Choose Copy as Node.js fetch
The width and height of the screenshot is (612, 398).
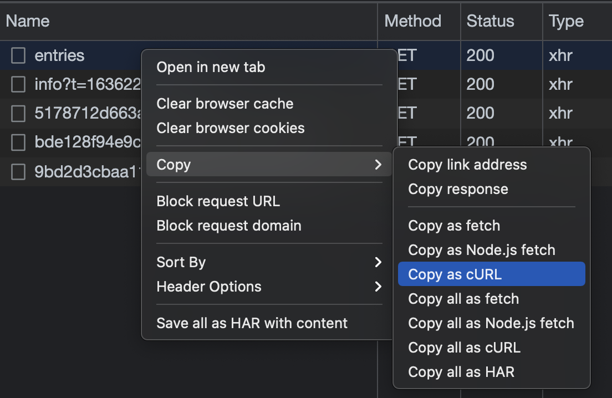pos(481,250)
